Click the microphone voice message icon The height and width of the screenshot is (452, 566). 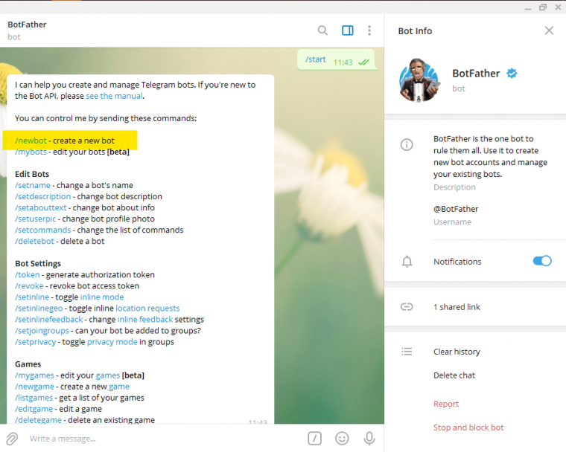(369, 439)
